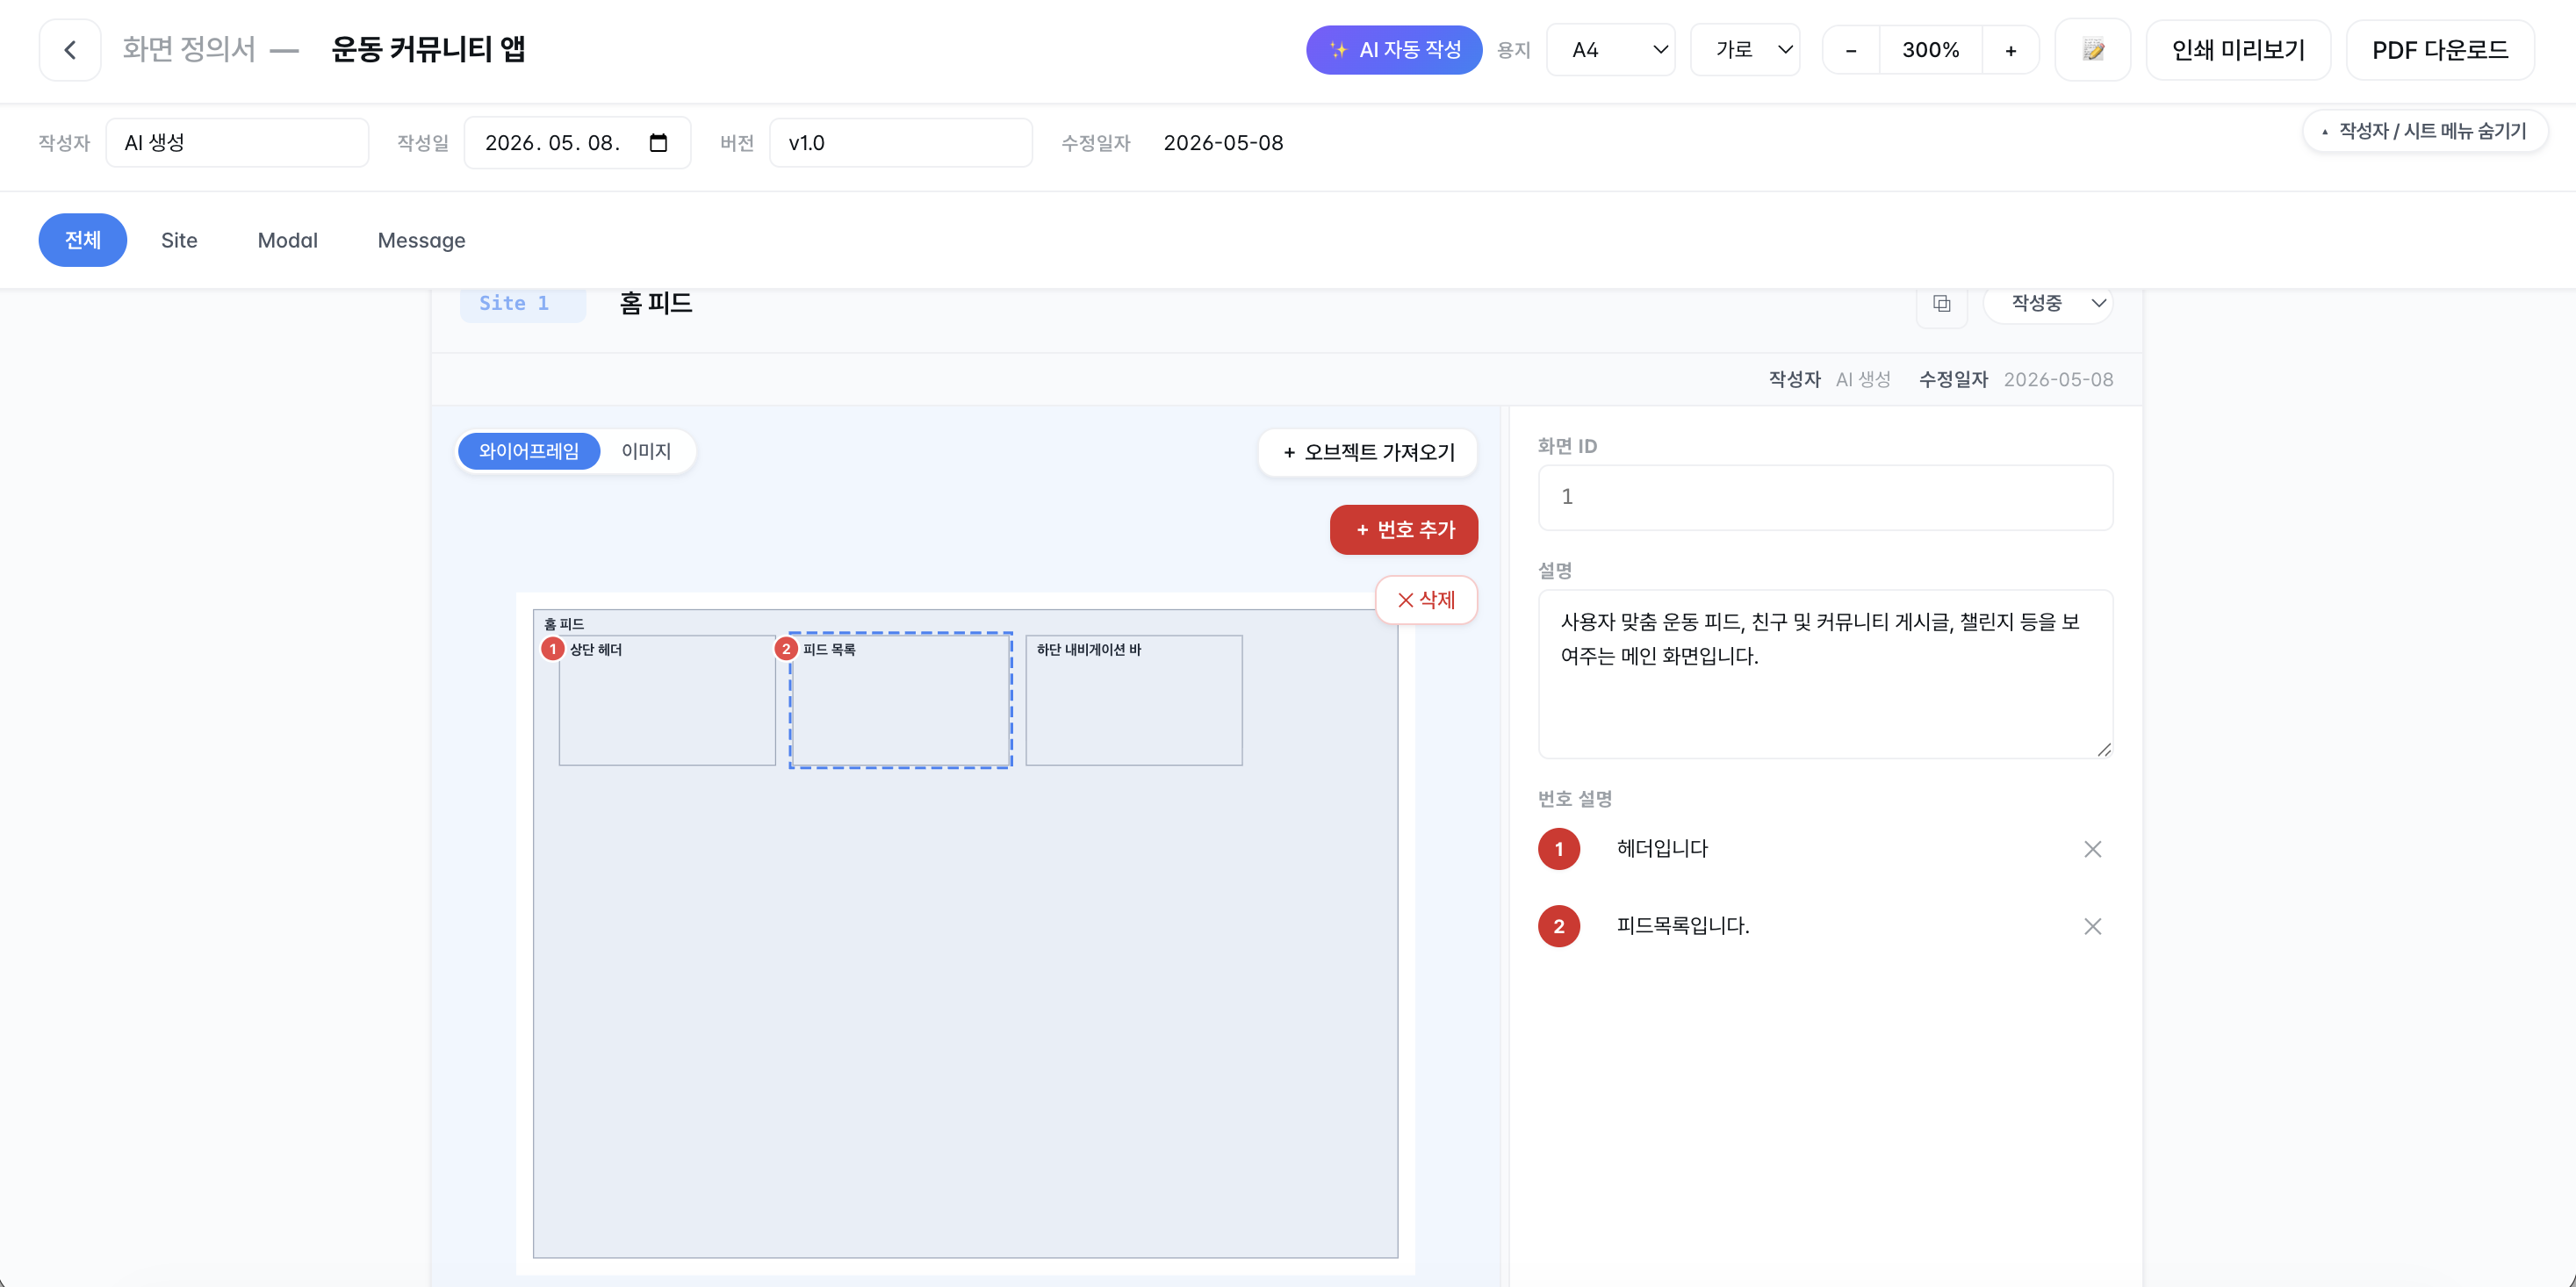2576x1287 pixels.
Task: Select the Site tab
Action: (x=179, y=240)
